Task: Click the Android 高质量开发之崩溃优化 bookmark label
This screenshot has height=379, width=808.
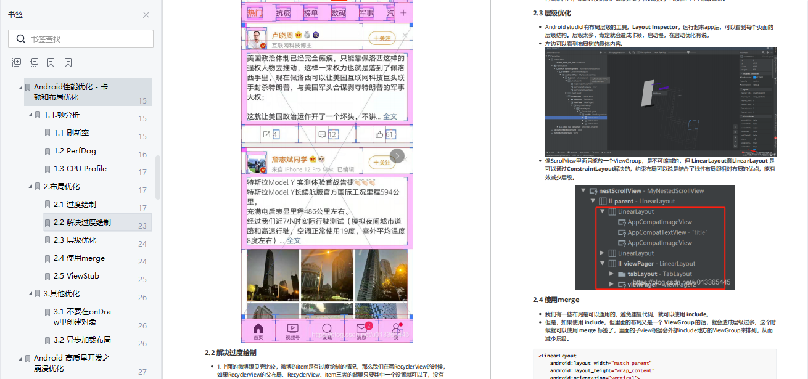Action: pyautogui.click(x=72, y=363)
